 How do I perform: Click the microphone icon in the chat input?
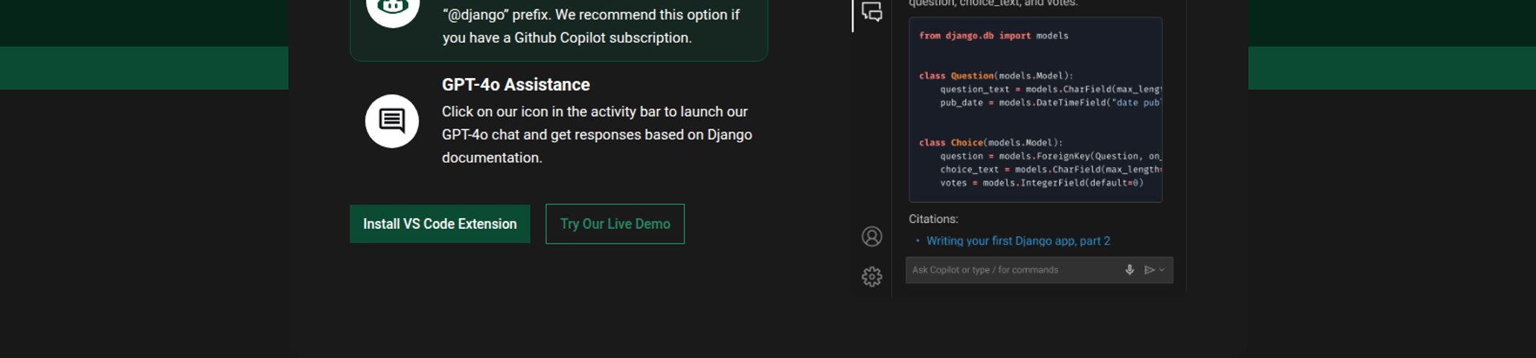pos(1129,270)
